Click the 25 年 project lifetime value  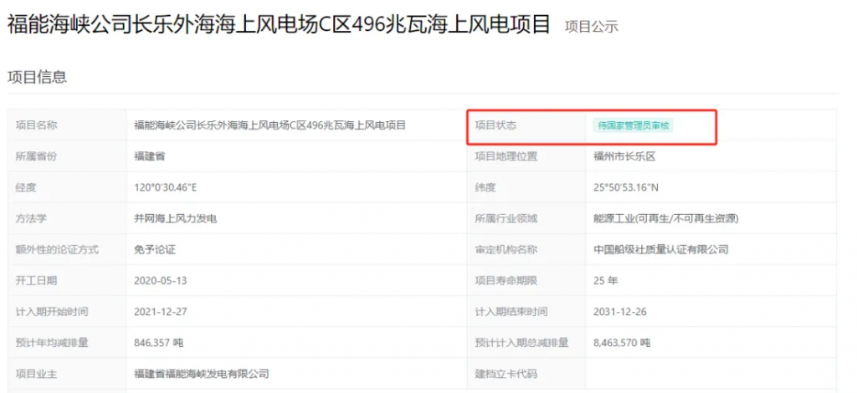pos(605,280)
